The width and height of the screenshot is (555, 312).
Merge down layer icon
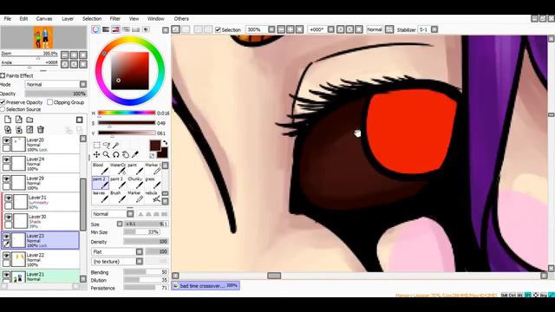pos(19,130)
